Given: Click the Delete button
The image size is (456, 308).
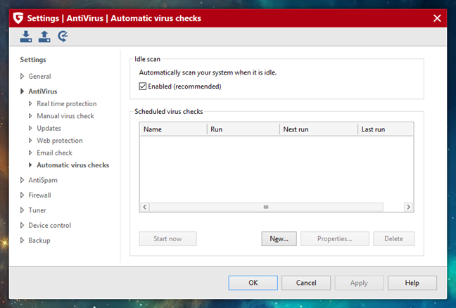Looking at the screenshot, I should [394, 239].
